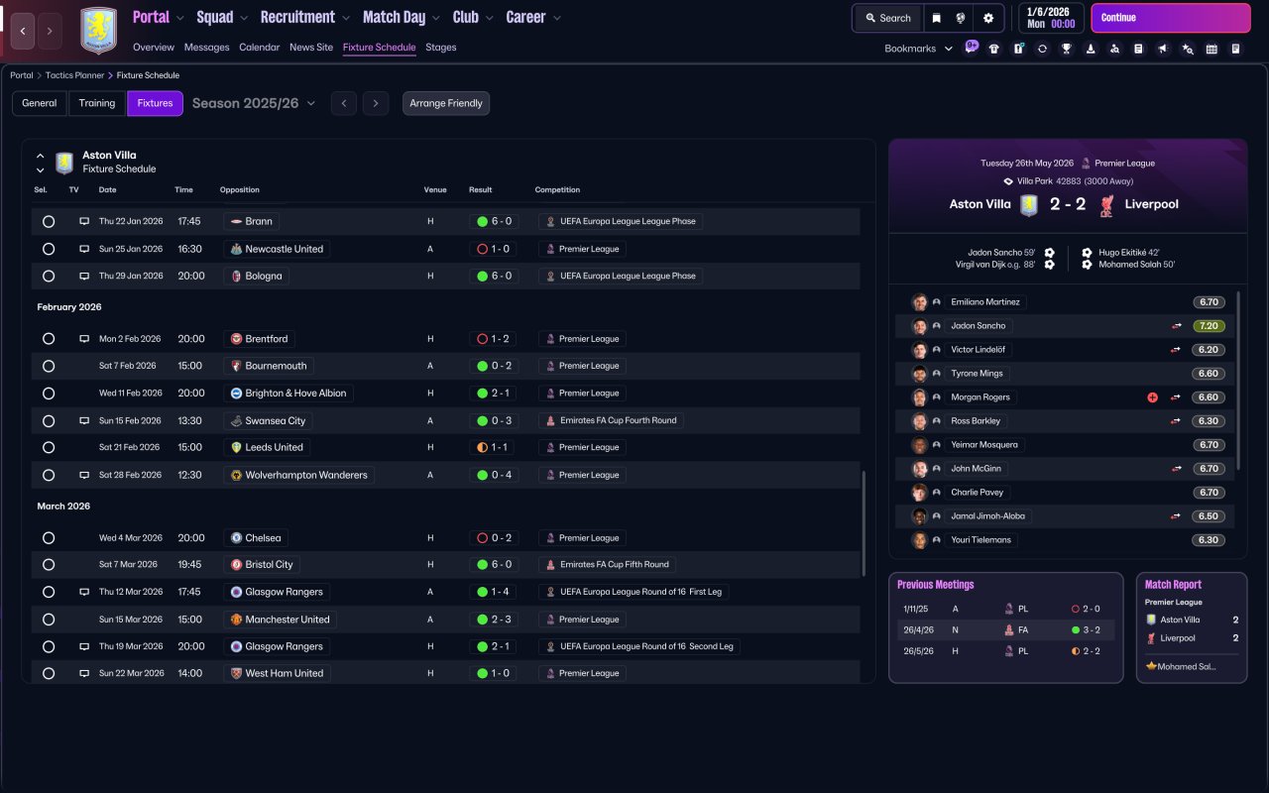
Task: Select the Swansea City fixture radio button
Action: [x=48, y=421]
